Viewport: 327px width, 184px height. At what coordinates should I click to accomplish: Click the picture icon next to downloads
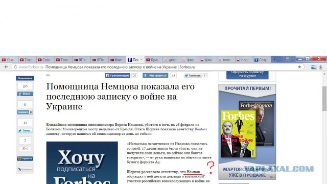[x=314, y=67]
